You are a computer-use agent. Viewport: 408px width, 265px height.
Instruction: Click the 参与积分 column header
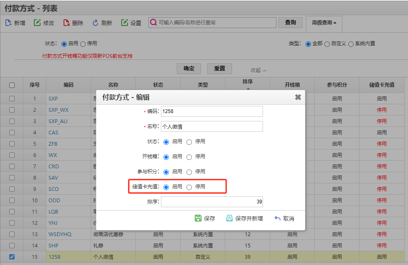(x=337, y=85)
